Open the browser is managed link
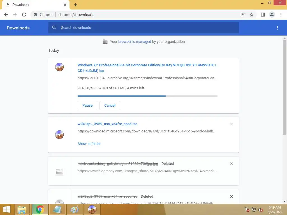 [x=135, y=42]
